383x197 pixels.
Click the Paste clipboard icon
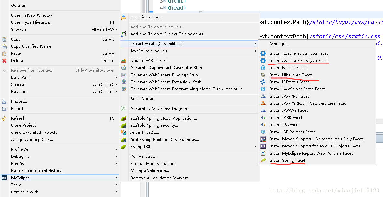[x=4, y=53]
